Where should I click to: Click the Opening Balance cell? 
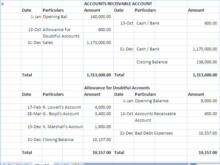[152, 101]
